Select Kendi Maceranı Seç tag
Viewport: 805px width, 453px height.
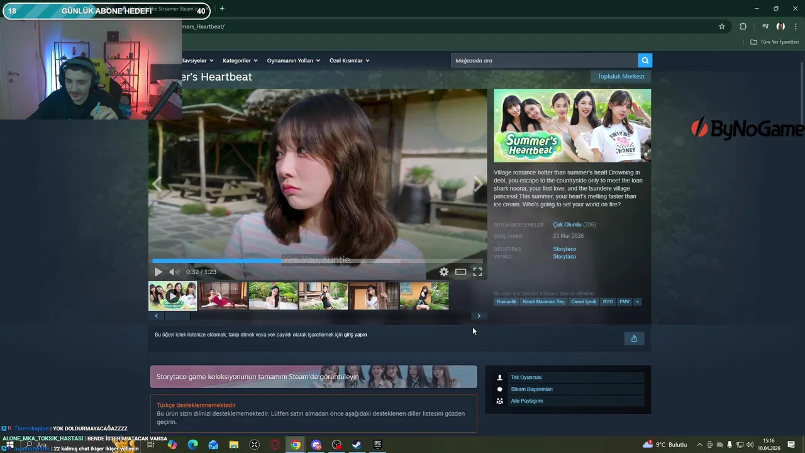543,302
